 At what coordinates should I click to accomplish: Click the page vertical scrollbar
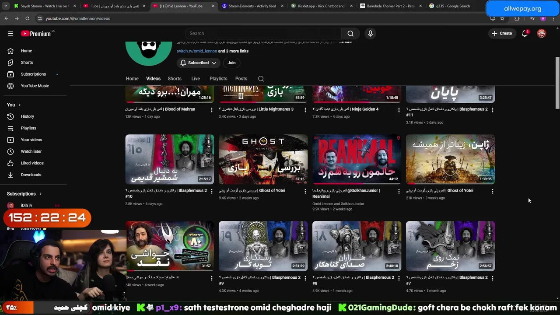557,83
